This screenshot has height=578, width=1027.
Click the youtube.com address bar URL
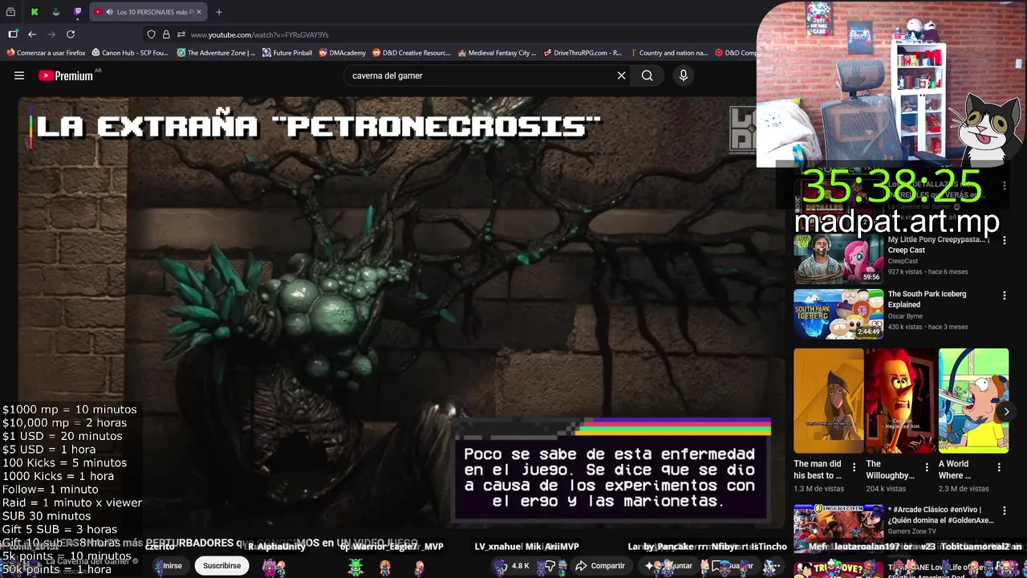pyautogui.click(x=260, y=35)
